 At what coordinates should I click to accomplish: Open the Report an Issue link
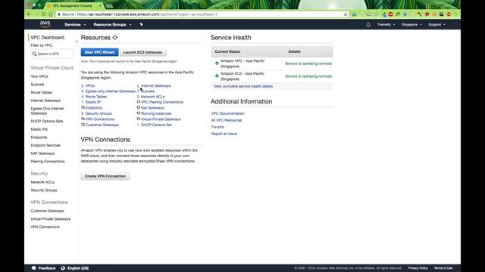tap(224, 134)
